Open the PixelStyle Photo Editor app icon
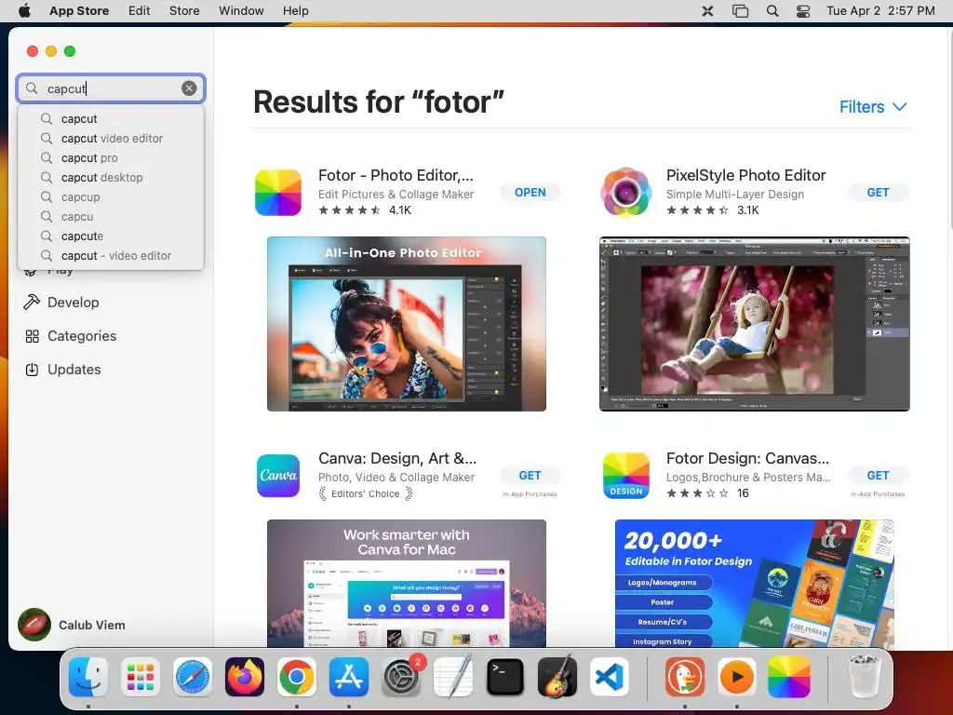953x715 pixels. (x=626, y=193)
